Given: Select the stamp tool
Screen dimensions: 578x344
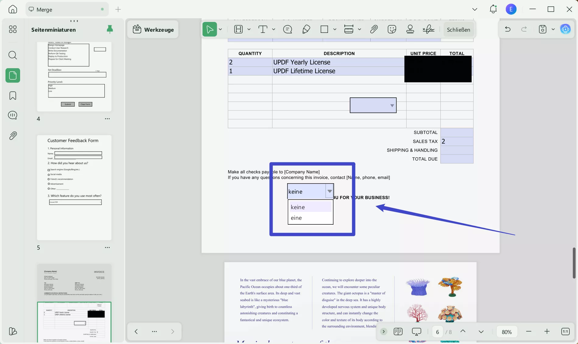Looking at the screenshot, I should (410, 29).
